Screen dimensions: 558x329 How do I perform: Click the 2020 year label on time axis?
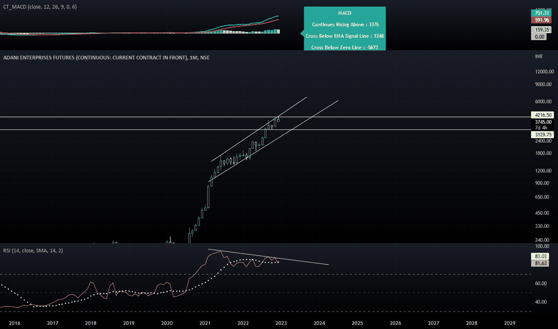(167, 323)
